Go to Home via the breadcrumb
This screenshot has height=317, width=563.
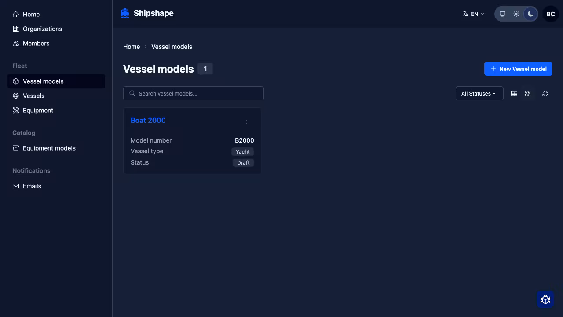pyautogui.click(x=132, y=47)
